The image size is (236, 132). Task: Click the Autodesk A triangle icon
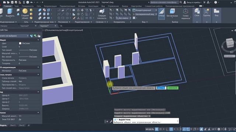208,3
